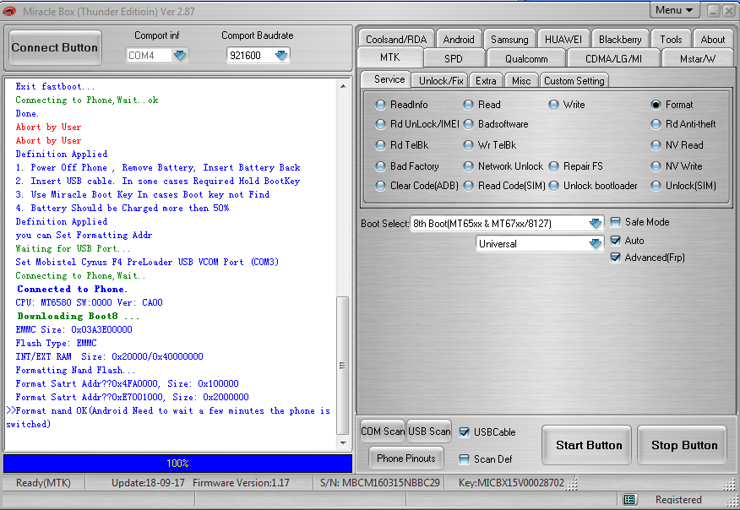740x510 pixels.
Task: Open the Extra sub-tab
Action: [486, 81]
